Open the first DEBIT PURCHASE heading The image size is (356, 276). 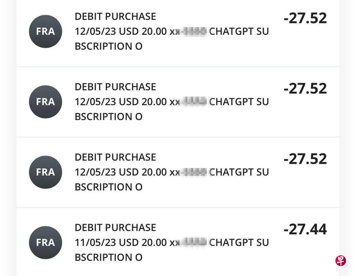(115, 17)
